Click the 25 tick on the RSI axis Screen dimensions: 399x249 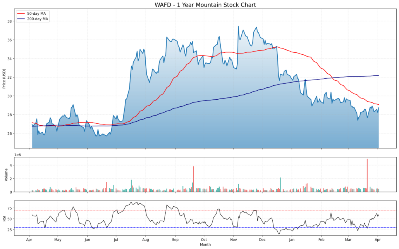click(10, 230)
